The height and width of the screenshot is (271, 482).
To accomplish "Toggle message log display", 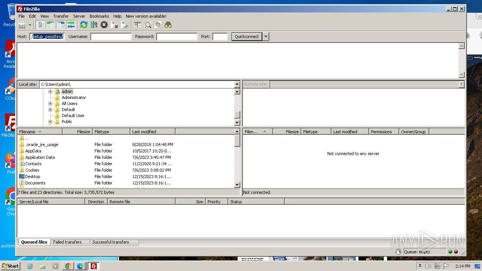I will (x=40, y=25).
